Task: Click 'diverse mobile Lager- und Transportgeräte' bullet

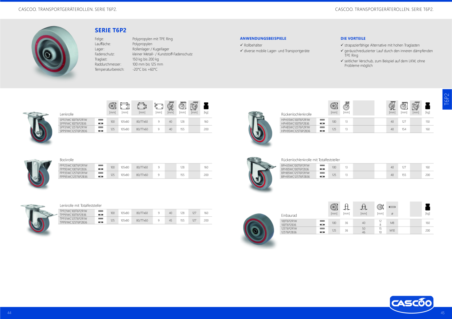Action: [x=274, y=51]
